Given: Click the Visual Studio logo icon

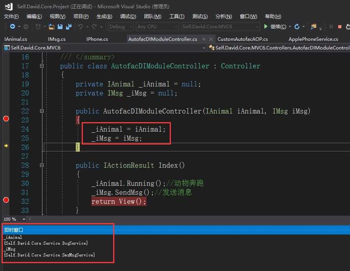Looking at the screenshot, I should [x=9, y=6].
